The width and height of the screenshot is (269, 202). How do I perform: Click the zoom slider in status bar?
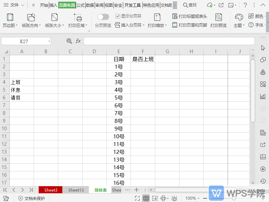point(234,198)
